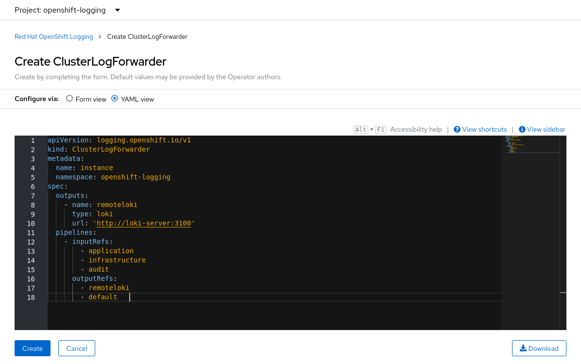Image resolution: width=581 pixels, height=364 pixels.
Task: Click line number 12 in gutter
Action: point(31,242)
